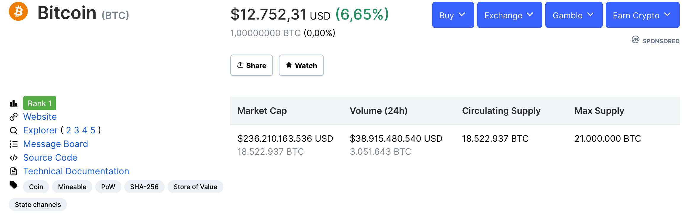
Task: Click the upload icon inside the Share button
Action: click(240, 65)
